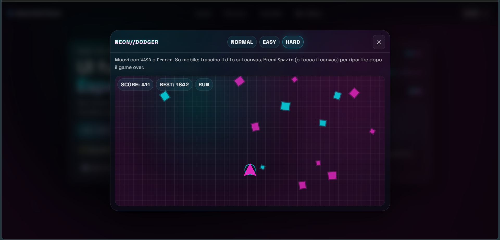Click the pink diamond near the top-right corner
The width and height of the screenshot is (500, 240).
pyautogui.click(x=354, y=93)
